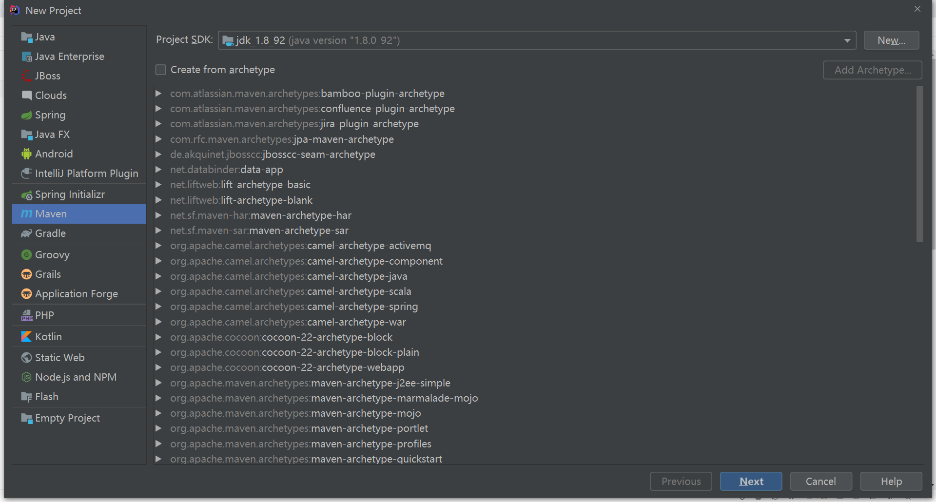Select maven-archetype-marmalade-mojo row text
Image resolution: width=936 pixels, height=502 pixels.
pos(324,398)
